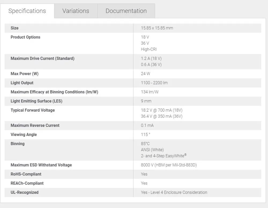The height and width of the screenshot is (208, 268).
Task: Select 'Yes - Level 4 Enclosure Consideration' value
Action: tap(174, 192)
